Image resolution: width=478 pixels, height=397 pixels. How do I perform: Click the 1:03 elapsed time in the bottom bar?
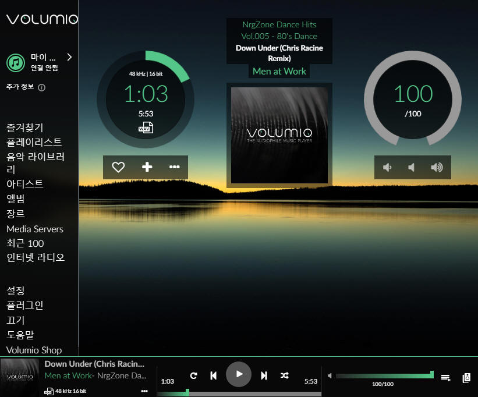[167, 381]
